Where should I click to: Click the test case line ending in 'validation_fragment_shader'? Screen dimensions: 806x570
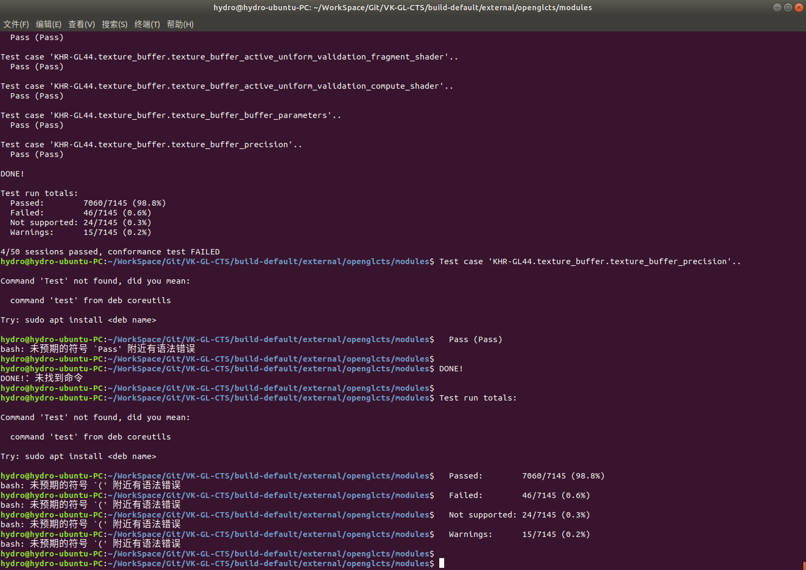click(x=229, y=57)
